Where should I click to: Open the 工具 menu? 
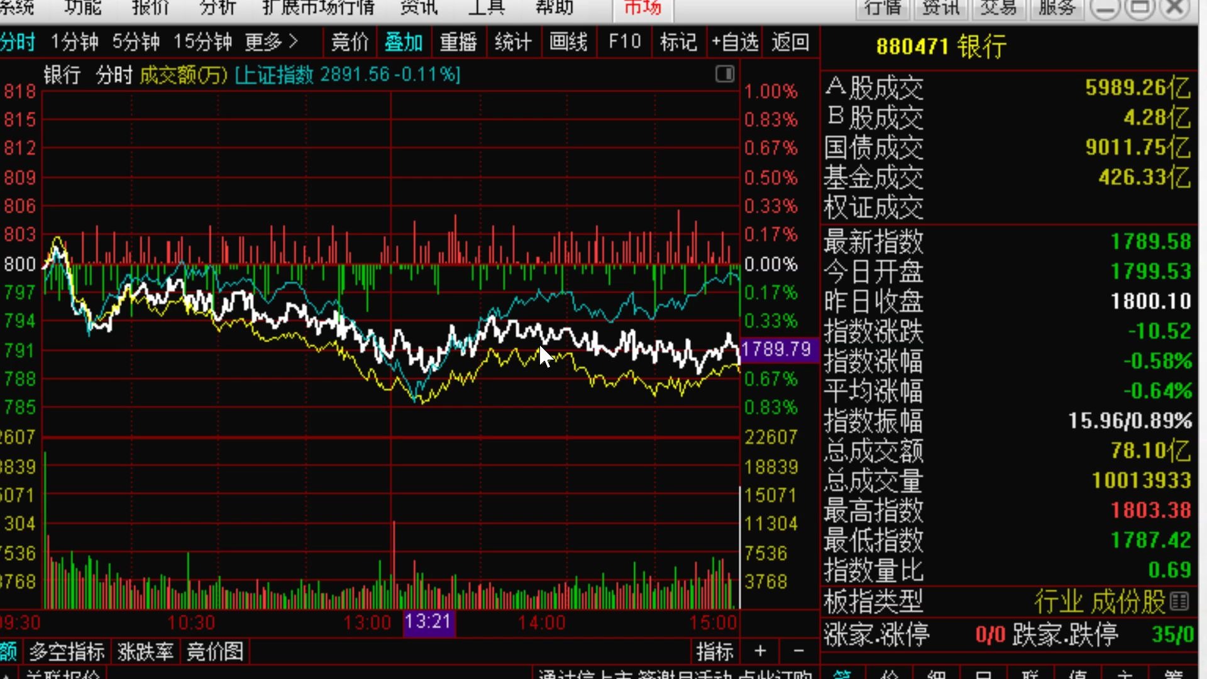point(487,7)
